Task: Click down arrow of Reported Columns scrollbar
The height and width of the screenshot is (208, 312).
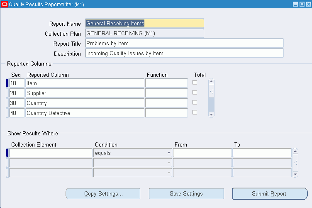Action: tap(212, 115)
